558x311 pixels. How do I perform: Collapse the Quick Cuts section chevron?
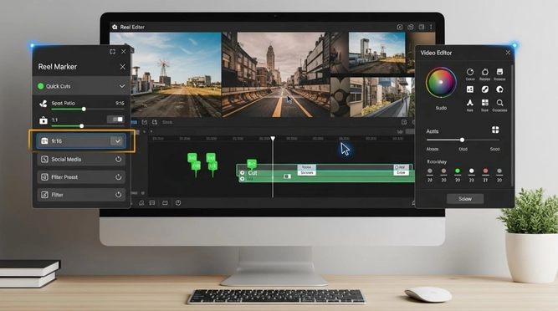click(x=122, y=86)
